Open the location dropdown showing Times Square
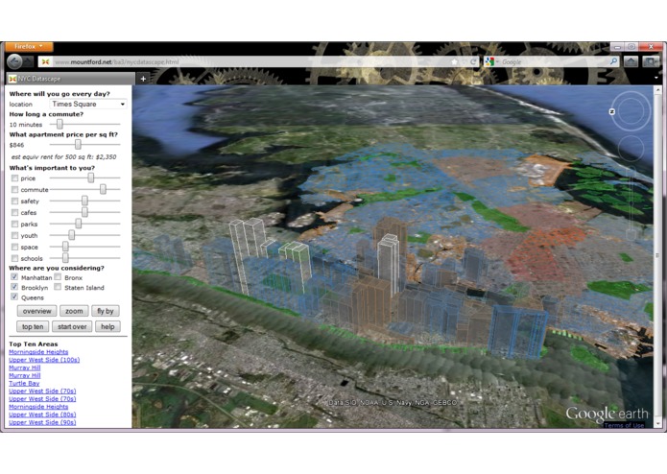Image resolution: width=667 pixels, height=474 pixels. point(88,105)
